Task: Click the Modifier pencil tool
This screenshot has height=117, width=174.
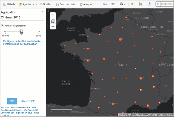Action: (46, 4)
